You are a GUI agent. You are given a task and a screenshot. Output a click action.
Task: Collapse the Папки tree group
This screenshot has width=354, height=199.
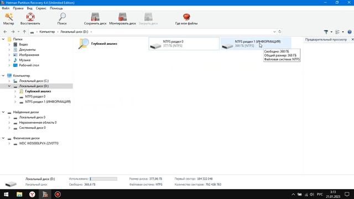coord(3,39)
